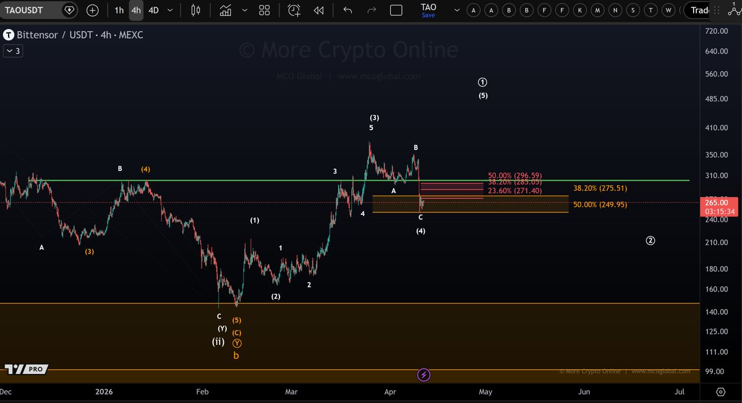The image size is (742, 403).
Task: Click the TradingView PRO logo
Action: coord(26,369)
